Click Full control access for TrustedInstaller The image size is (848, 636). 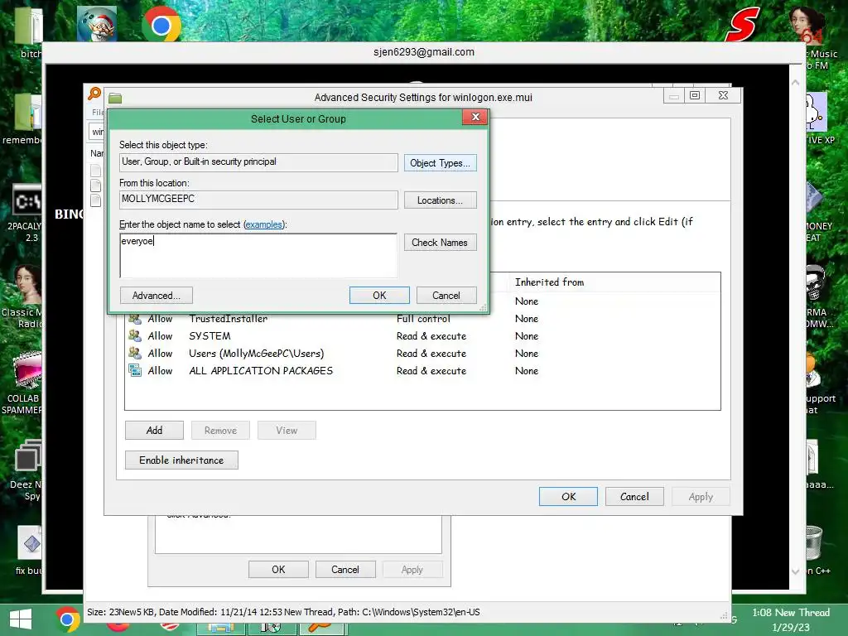coord(423,319)
